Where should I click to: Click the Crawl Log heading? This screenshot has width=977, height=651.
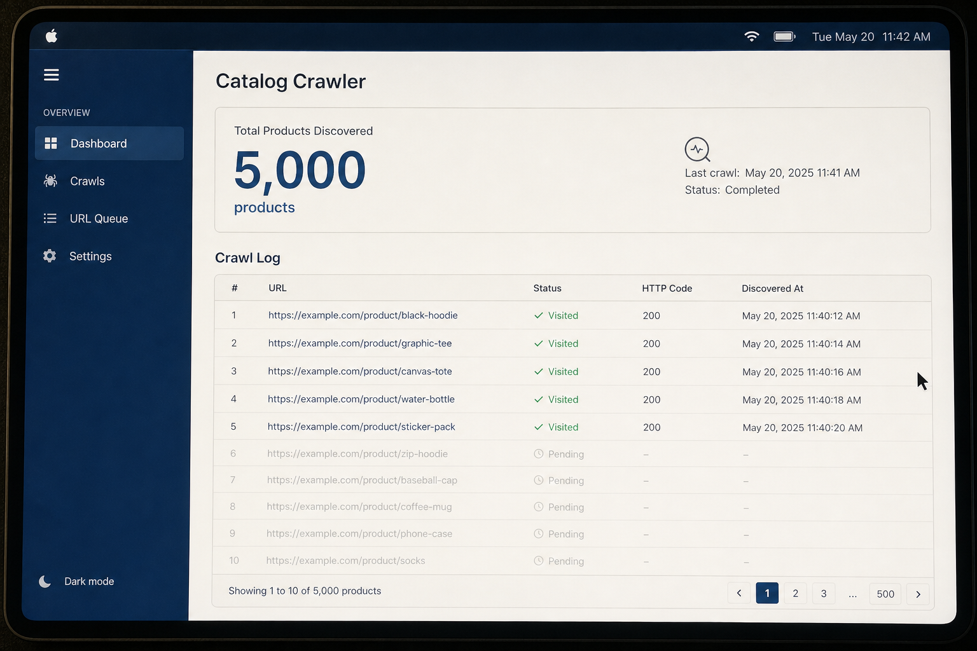click(247, 257)
